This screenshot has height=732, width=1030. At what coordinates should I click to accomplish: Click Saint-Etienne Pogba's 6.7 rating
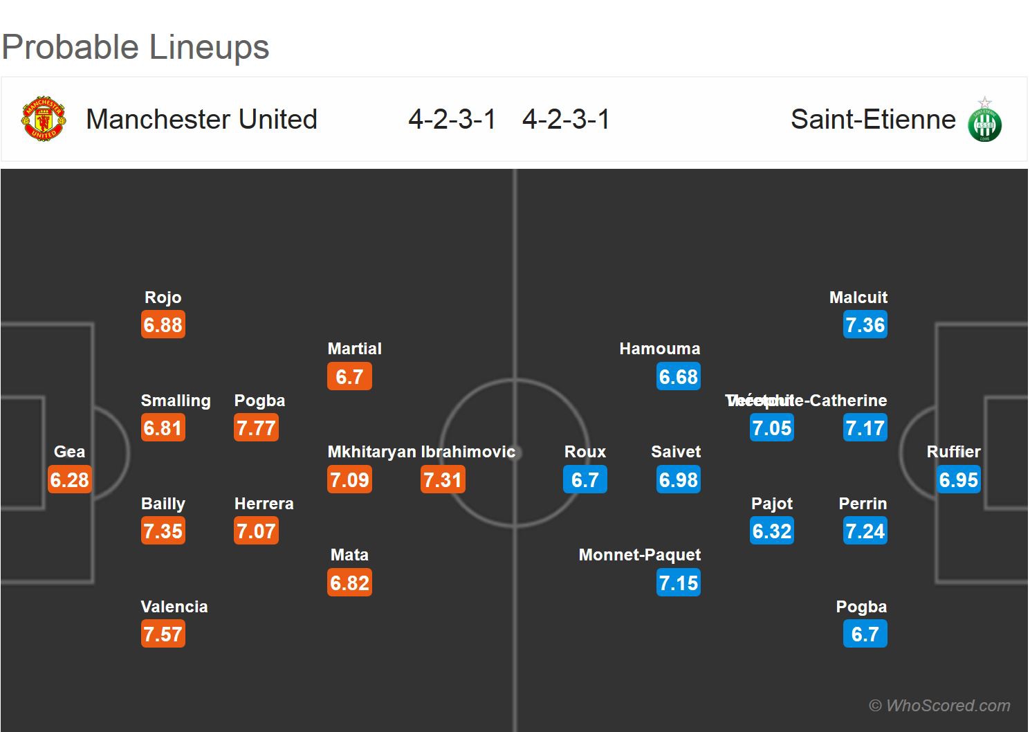point(865,634)
